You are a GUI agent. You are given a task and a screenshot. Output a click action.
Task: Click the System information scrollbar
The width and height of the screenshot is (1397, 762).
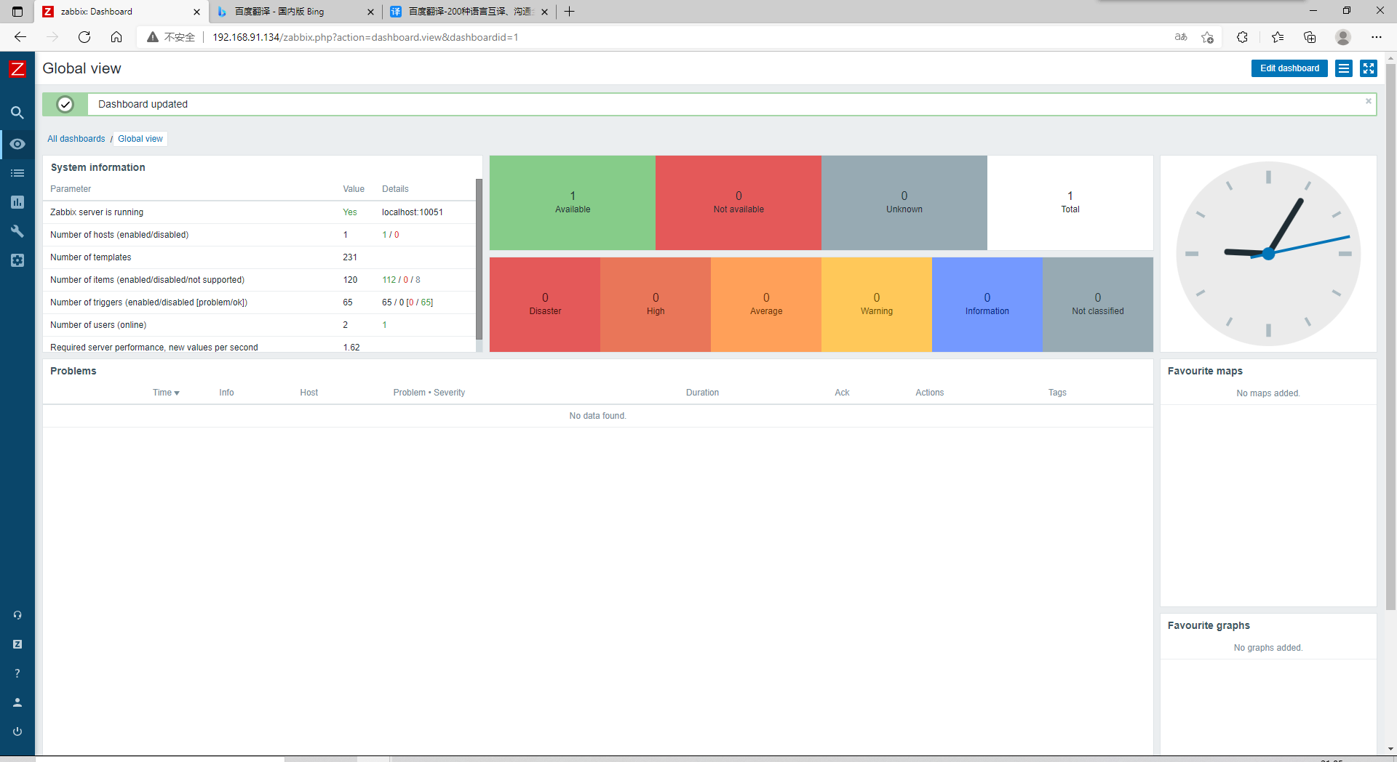point(479,259)
